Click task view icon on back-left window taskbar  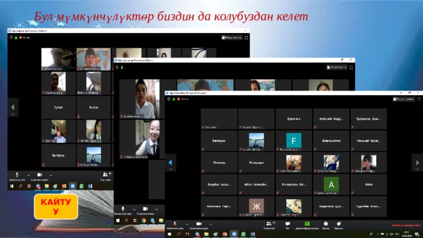[x=29, y=186]
